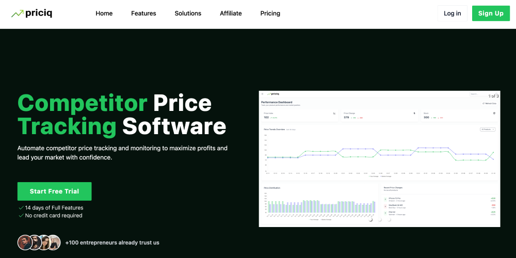Click the 'No credit card required' text
516x258 pixels.
(x=54, y=216)
